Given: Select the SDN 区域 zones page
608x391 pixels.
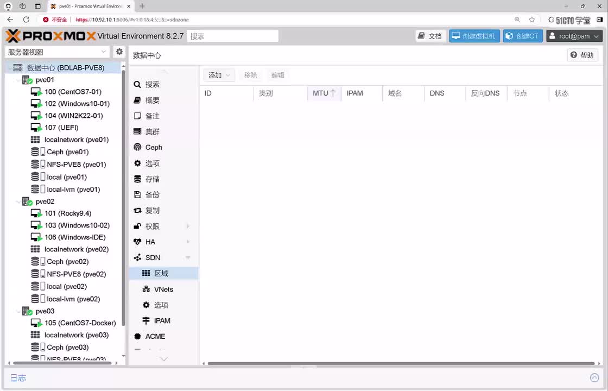Looking at the screenshot, I should [163, 274].
